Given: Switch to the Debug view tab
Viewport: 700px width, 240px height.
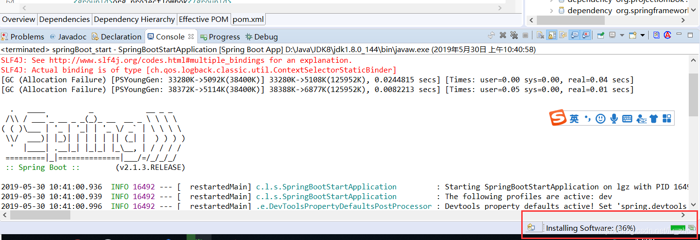Looking at the screenshot, I should [261, 37].
